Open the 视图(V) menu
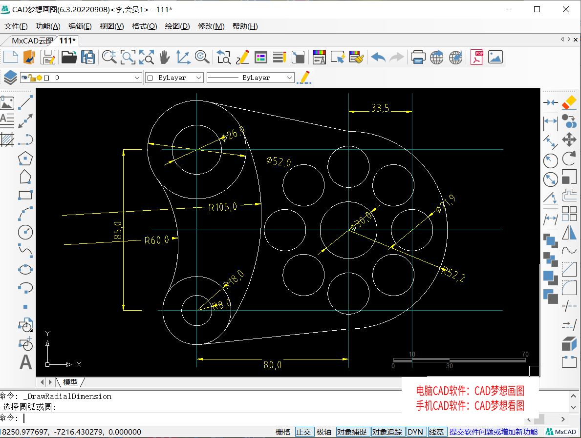 [111, 26]
